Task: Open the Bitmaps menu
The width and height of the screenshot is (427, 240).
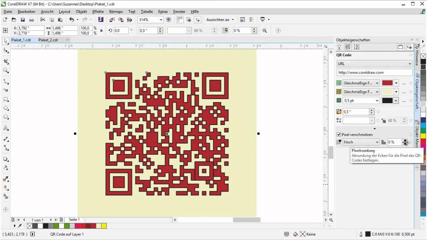Action: (x=116, y=12)
